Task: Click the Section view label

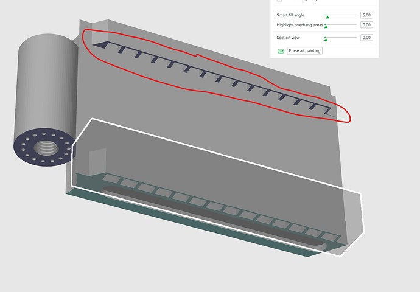Action: (x=288, y=38)
